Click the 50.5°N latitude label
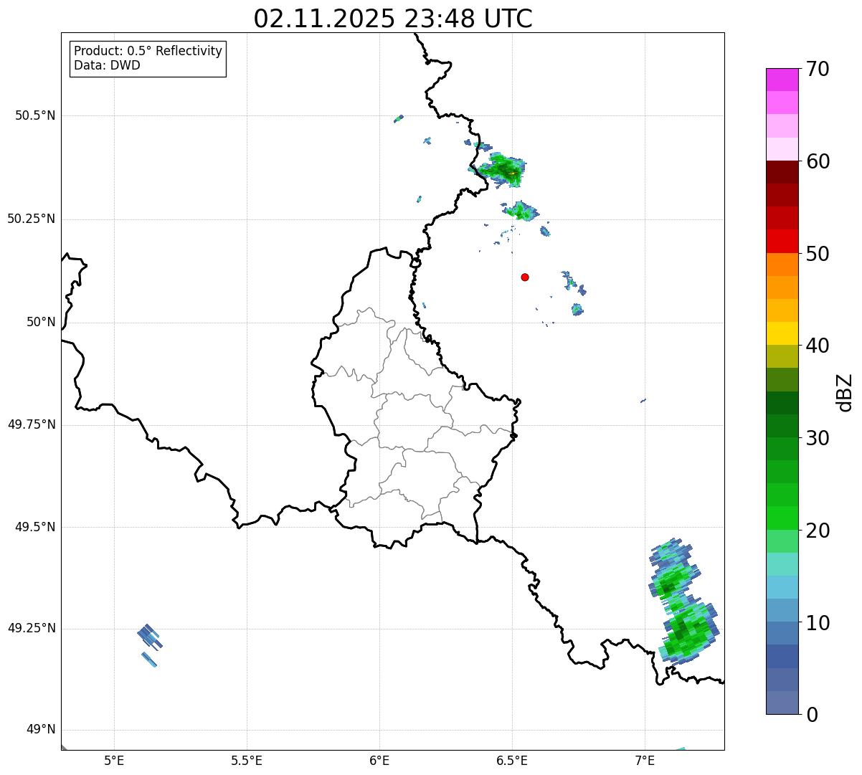This screenshot has width=862, height=775. coord(35,115)
